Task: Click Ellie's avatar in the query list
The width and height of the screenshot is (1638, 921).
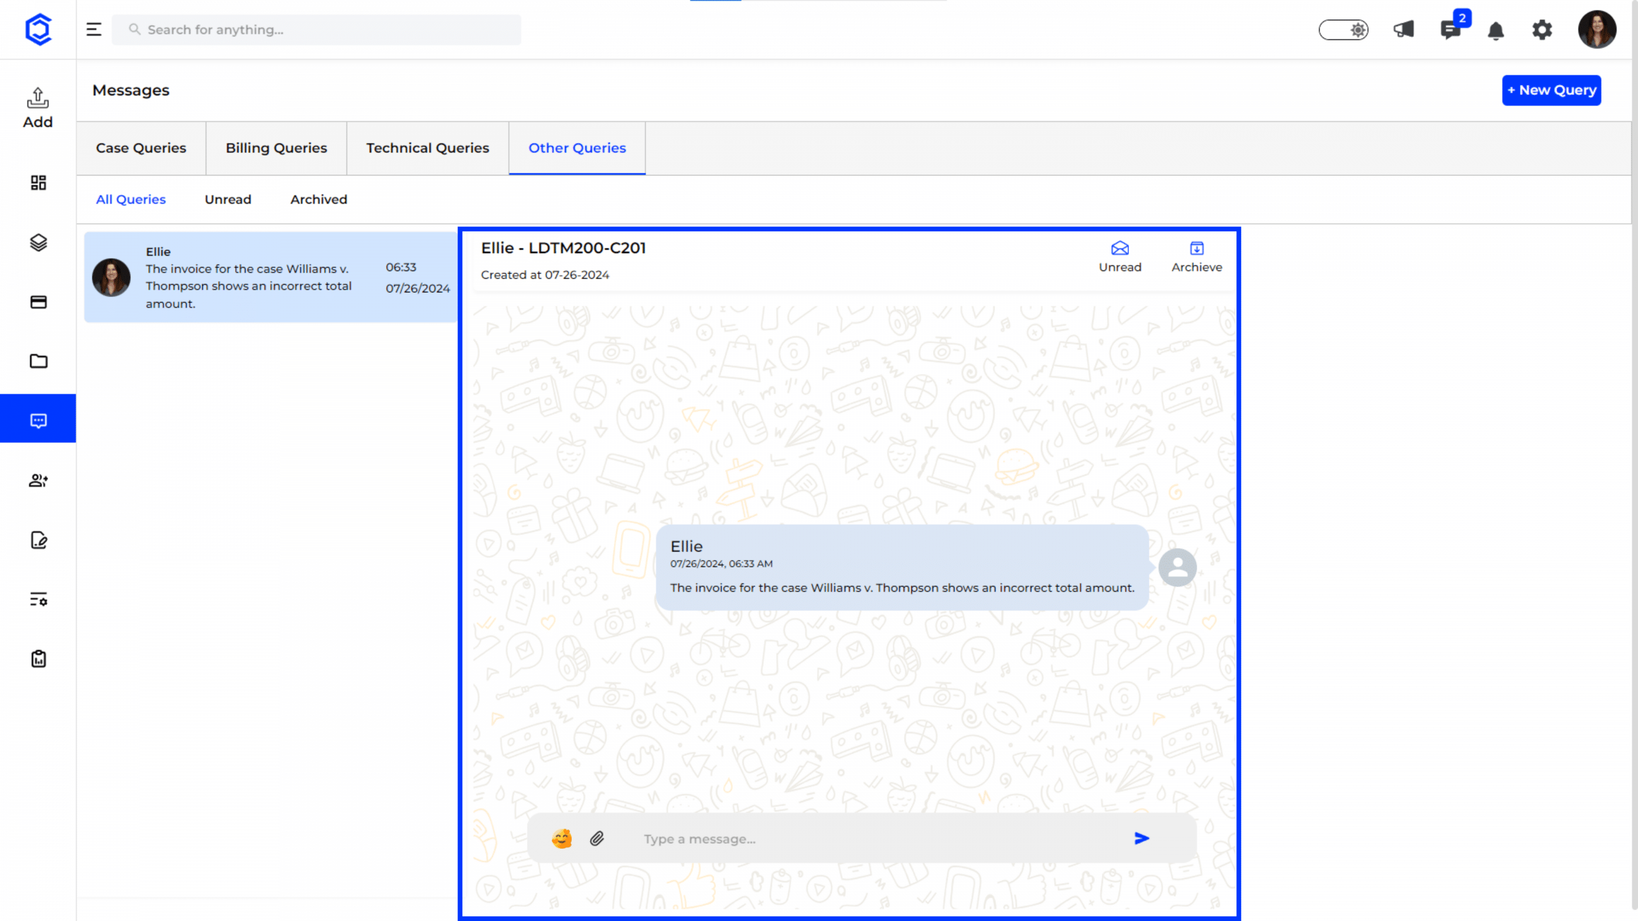Action: (x=111, y=277)
